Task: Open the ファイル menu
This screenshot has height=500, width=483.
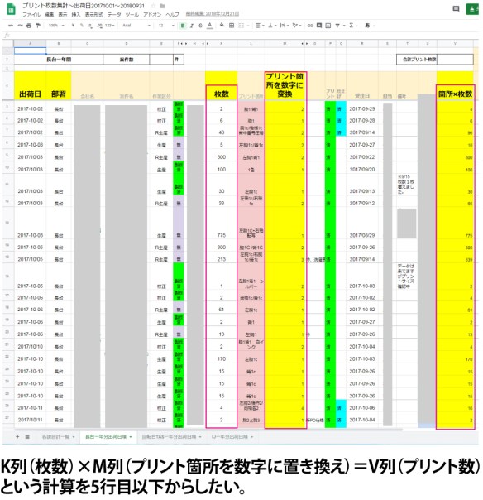Action: [x=31, y=14]
